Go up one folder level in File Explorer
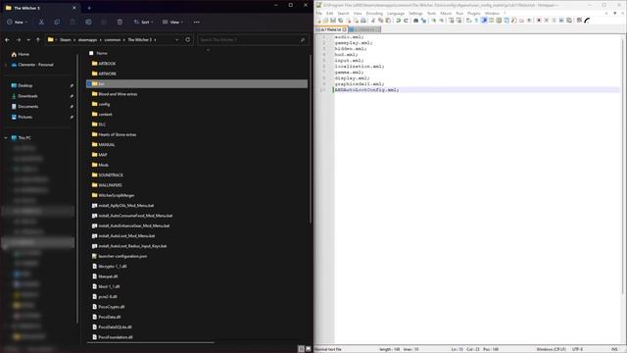Image resolution: width=627 pixels, height=353 pixels. point(38,39)
